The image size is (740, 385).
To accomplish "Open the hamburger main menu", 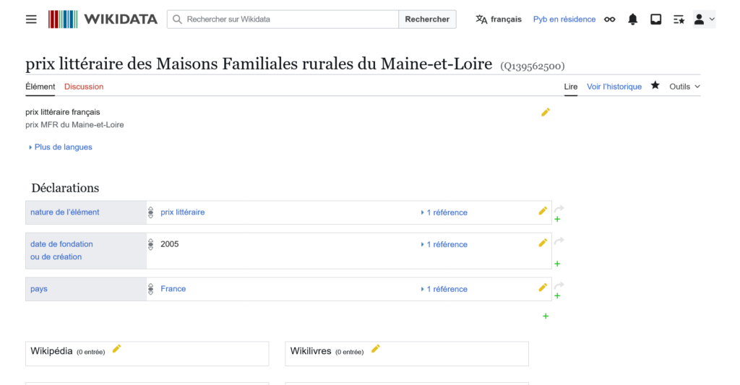I will coord(31,20).
